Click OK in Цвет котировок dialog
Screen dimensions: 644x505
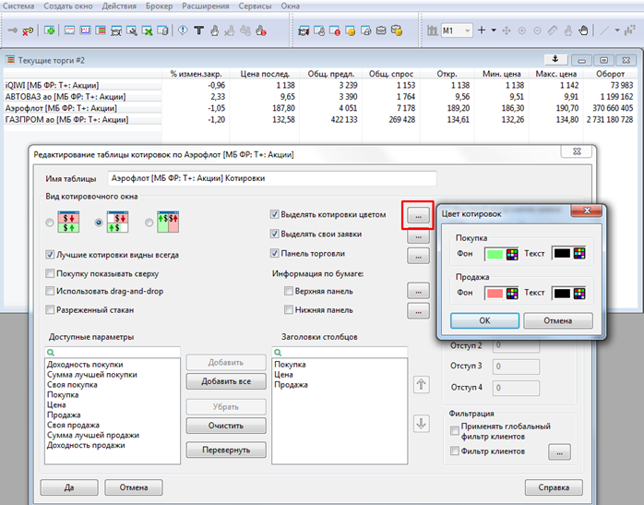point(484,320)
